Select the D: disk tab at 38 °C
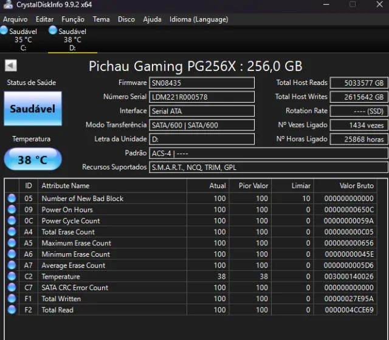 click(x=72, y=39)
